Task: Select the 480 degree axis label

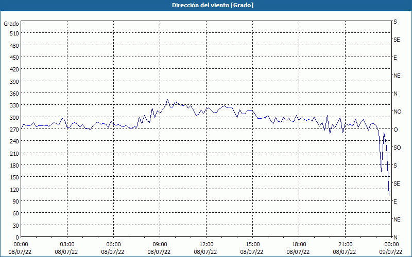Action: click(15, 46)
